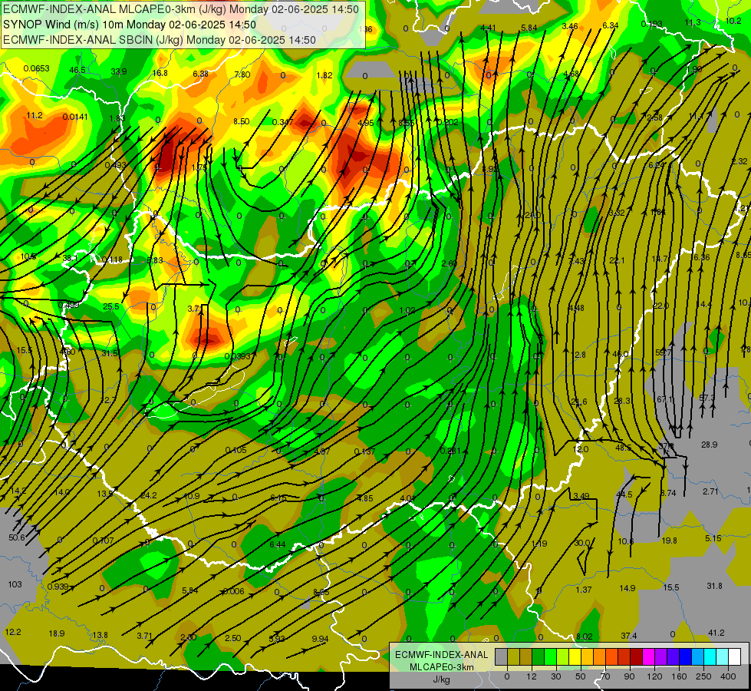The height and width of the screenshot is (691, 751).
Task: Select the map value '8.50'
Action: (x=241, y=121)
